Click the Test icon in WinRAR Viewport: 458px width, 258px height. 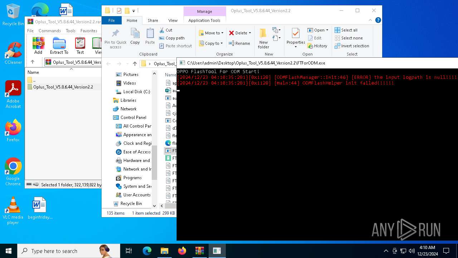coord(80,46)
